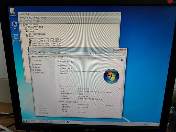This screenshot has width=176, height=132.
Task: Open the Action menu in Device Manager
Action: pos(28,18)
